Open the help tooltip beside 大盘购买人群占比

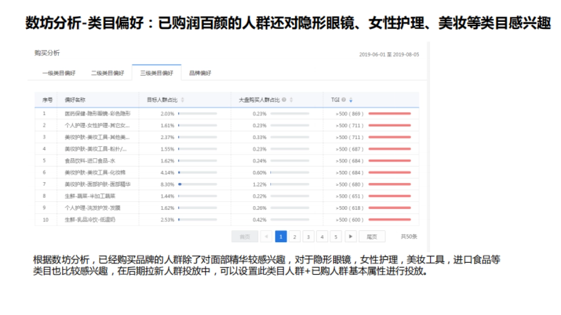285,98
